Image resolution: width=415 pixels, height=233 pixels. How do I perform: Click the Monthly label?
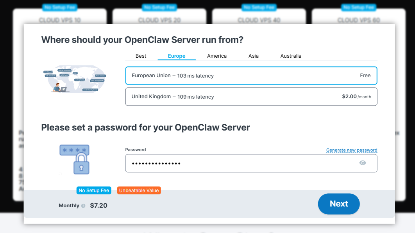[x=69, y=206]
